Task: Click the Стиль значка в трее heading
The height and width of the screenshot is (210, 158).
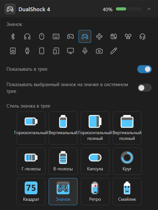Action: coord(28,106)
